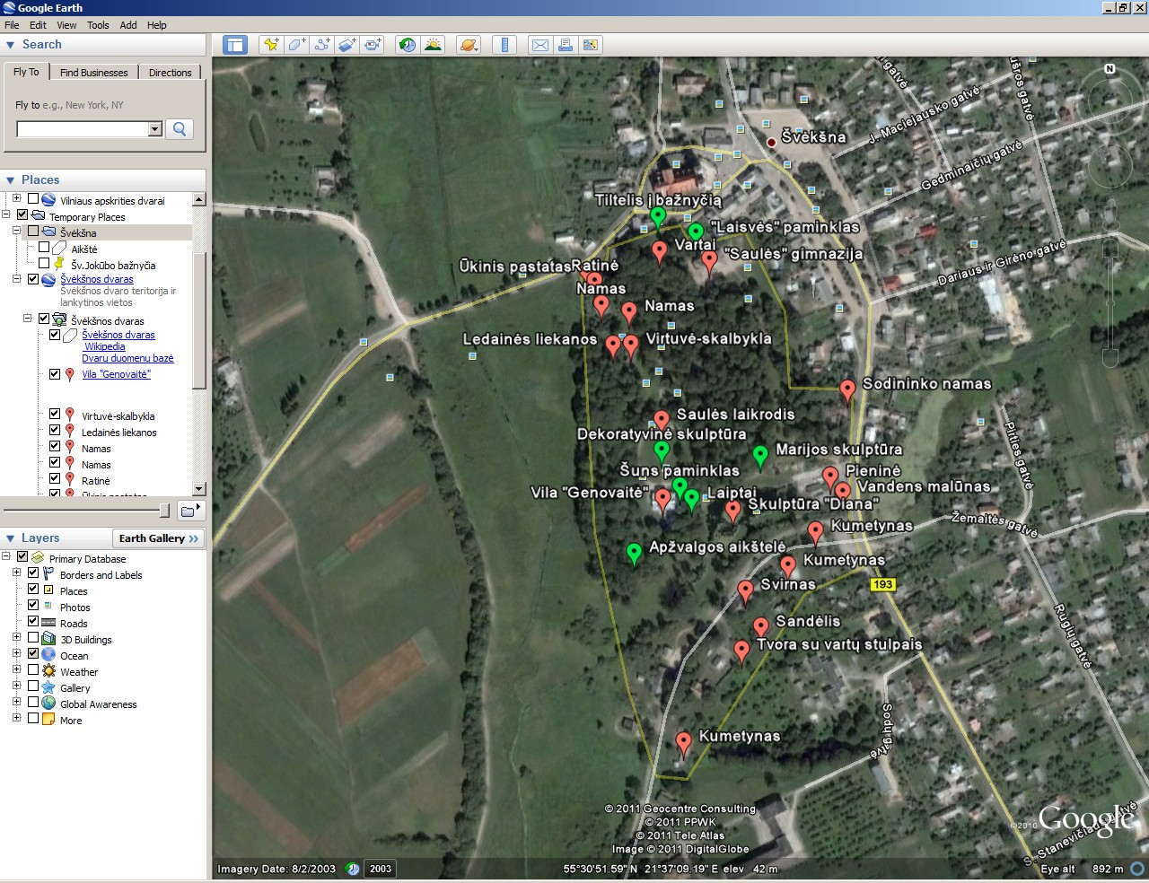Click the Record a Tour camera icon
The height and width of the screenshot is (883, 1149).
click(x=373, y=45)
